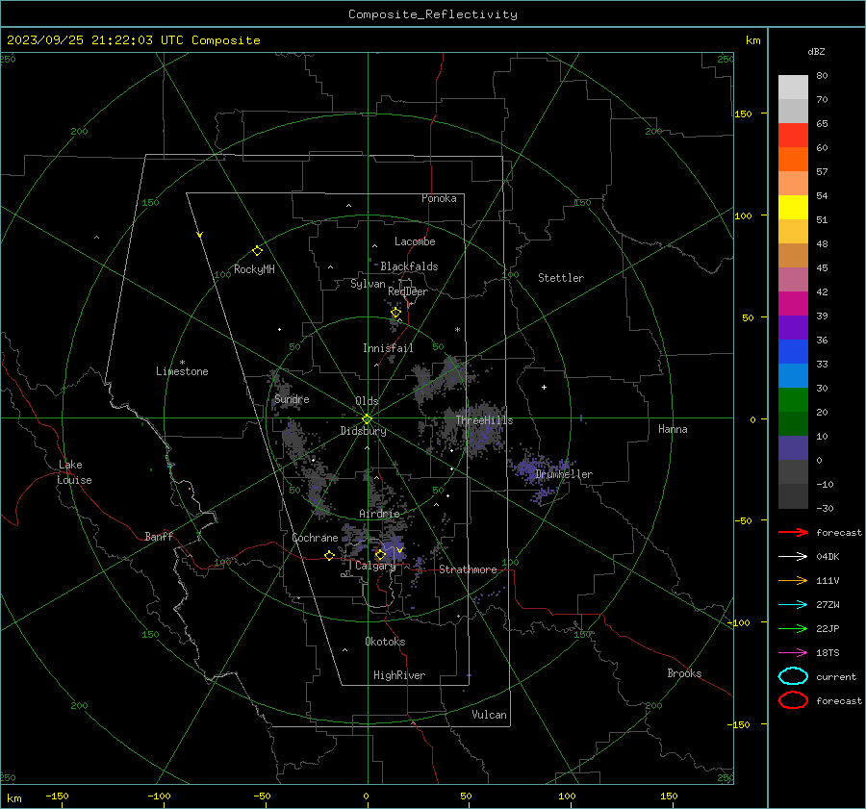Click the yellow diamond marker below Cochrane

(329, 556)
